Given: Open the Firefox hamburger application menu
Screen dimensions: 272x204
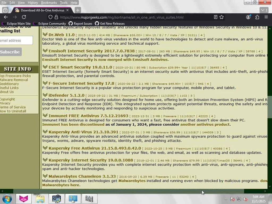Looking at the screenshot, I should tap(266, 17).
